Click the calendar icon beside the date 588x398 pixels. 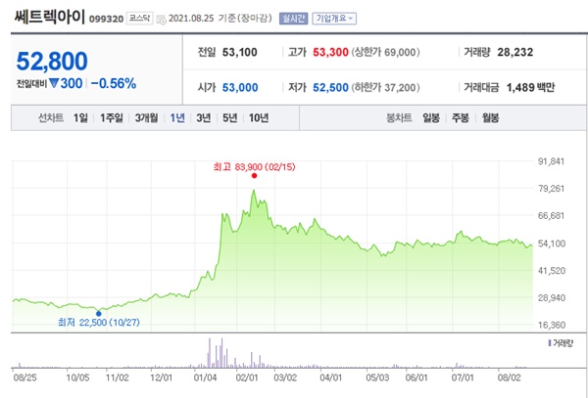162,20
